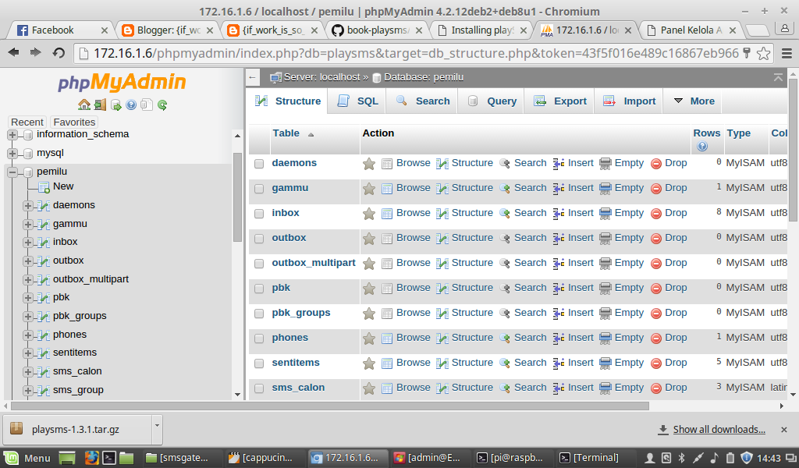
Task: Expand the information_schema database node
Action: point(11,133)
